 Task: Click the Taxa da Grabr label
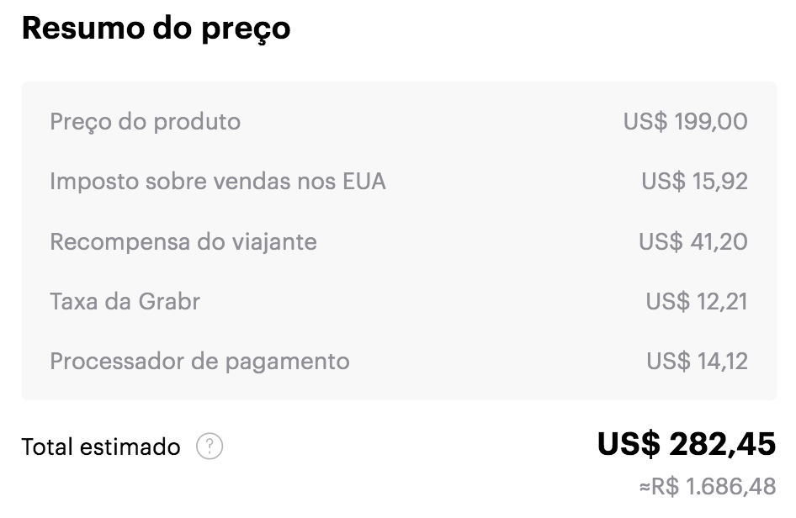(125, 301)
